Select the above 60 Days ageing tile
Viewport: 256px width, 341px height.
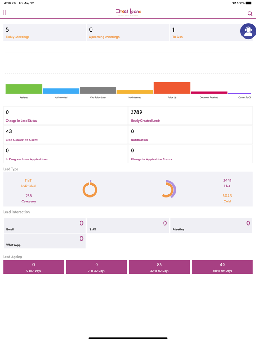click(222, 267)
